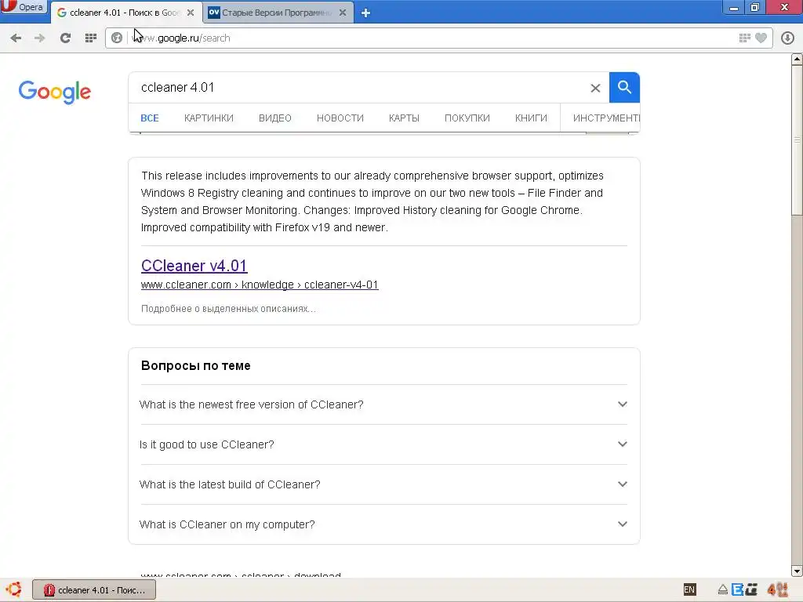Select the ВСЕ search tab
The height and width of the screenshot is (602, 803).
click(x=150, y=118)
